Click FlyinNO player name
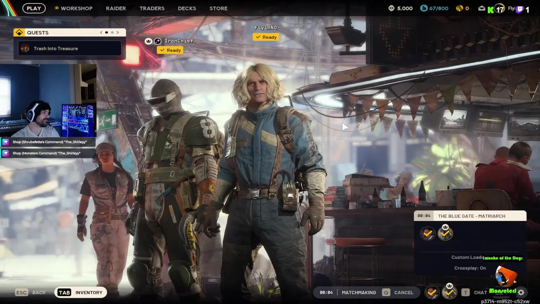Viewport: 540px width, 304px height. [266, 28]
